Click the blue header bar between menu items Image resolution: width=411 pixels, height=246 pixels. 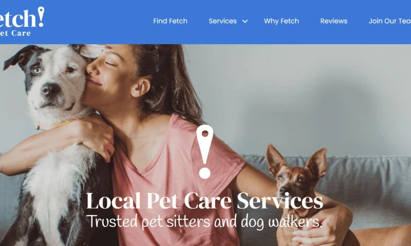click(310, 21)
